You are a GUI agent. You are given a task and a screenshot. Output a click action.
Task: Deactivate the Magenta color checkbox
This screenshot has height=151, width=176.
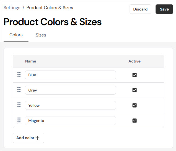pos(135,121)
